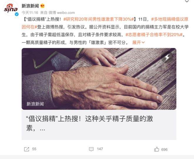This screenshot has width=194, height=159.
Task: Click the repost share icon
Action: pyautogui.click(x=26, y=149)
